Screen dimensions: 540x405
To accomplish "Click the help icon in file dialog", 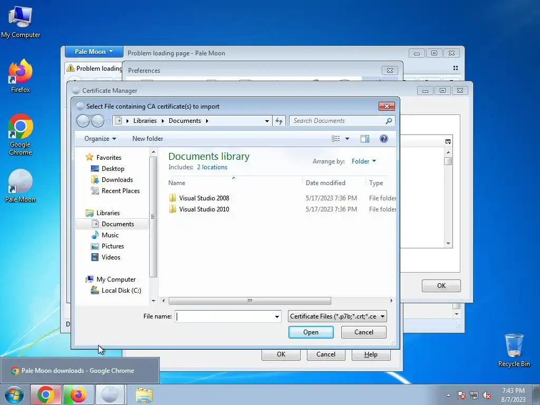I will pyautogui.click(x=384, y=139).
